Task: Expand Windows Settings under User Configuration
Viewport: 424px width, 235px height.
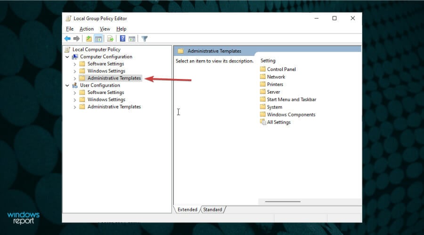Action: [75, 100]
